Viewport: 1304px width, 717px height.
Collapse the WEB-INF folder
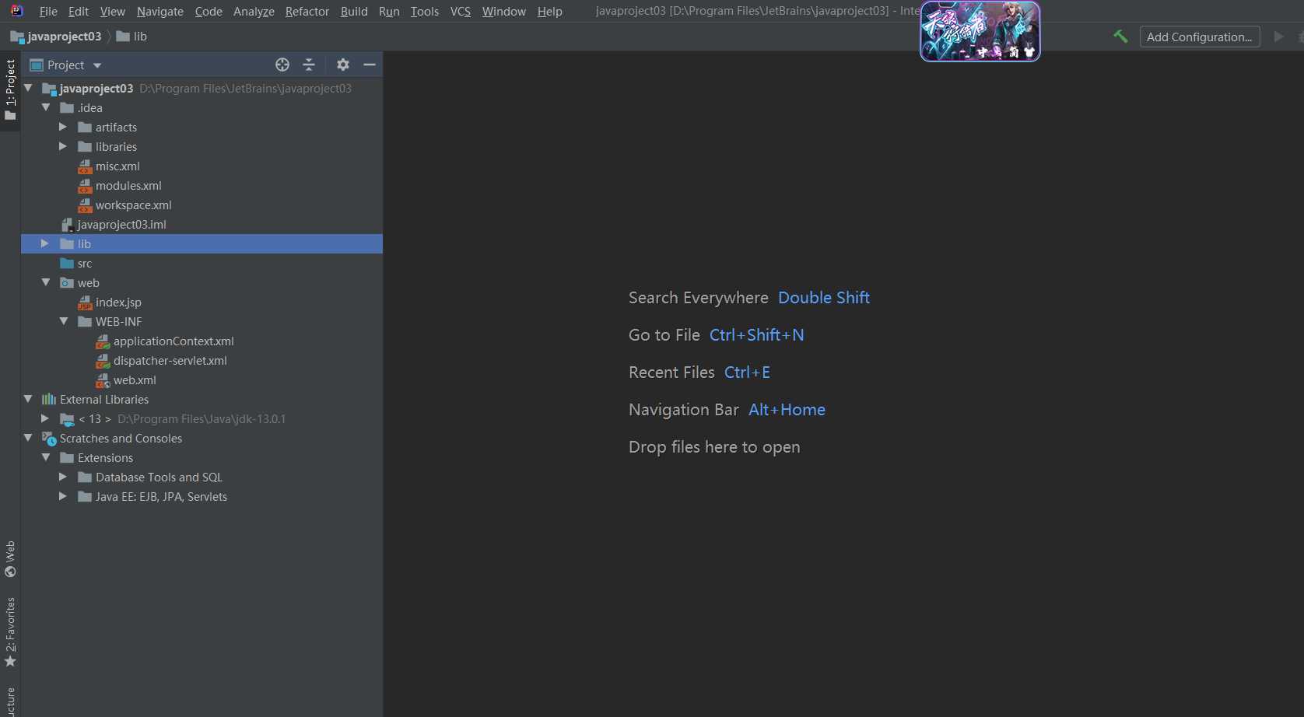pyautogui.click(x=64, y=321)
